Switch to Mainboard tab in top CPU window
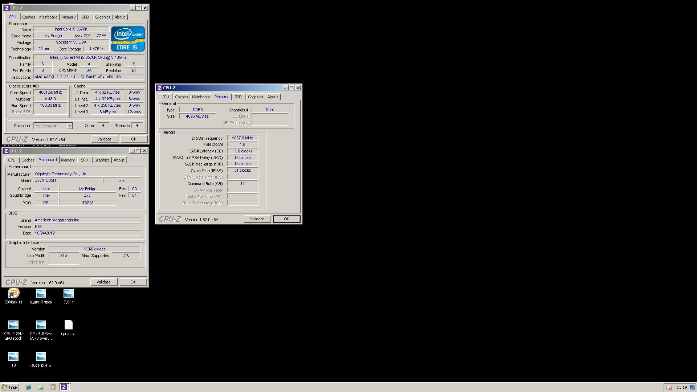The width and height of the screenshot is (697, 392). click(x=48, y=17)
